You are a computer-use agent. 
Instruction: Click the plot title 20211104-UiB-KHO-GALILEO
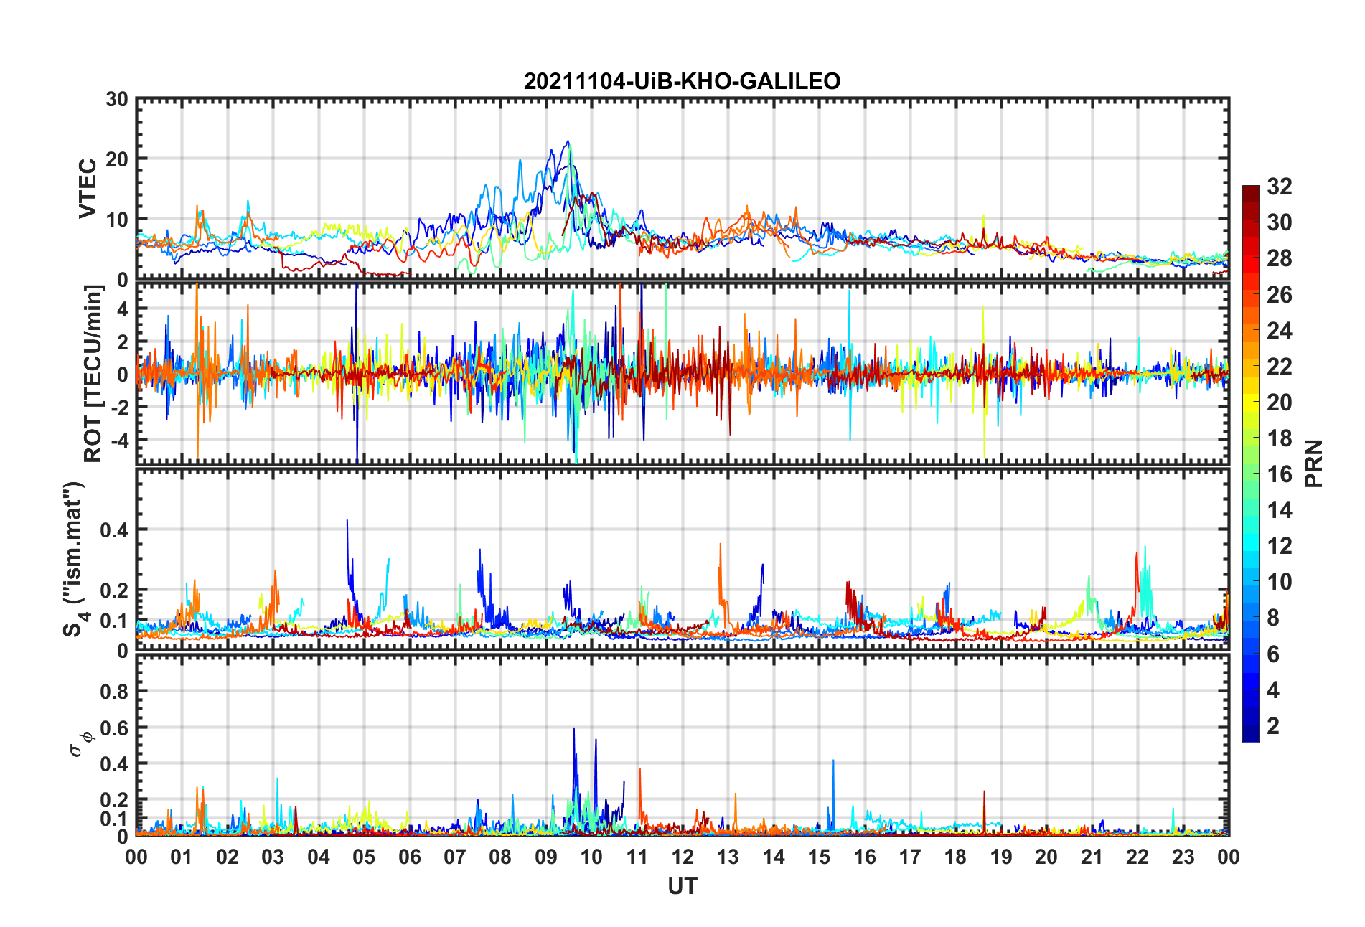(x=682, y=81)
